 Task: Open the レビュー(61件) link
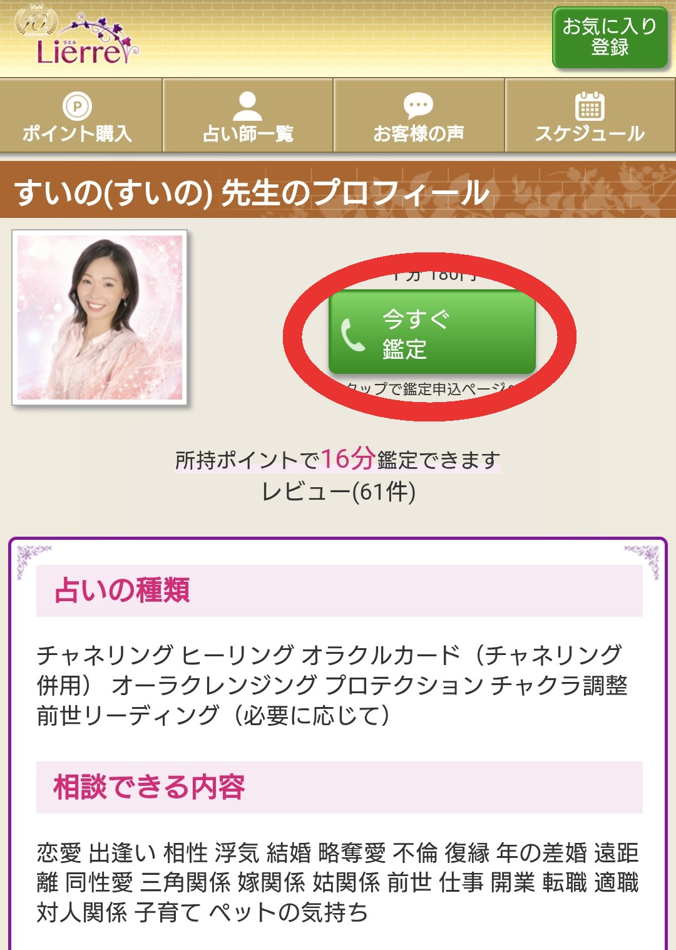pyautogui.click(x=338, y=492)
